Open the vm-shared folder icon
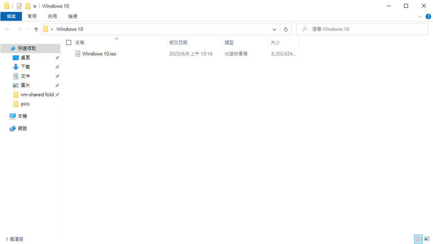 pyautogui.click(x=16, y=95)
